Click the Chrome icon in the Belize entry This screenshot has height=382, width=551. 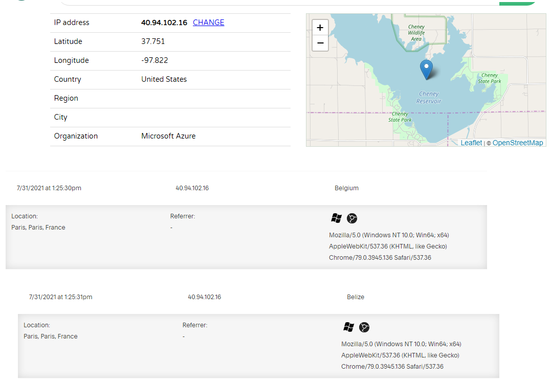364,327
